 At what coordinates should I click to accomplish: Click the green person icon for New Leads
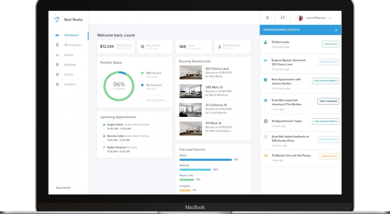tap(265, 42)
